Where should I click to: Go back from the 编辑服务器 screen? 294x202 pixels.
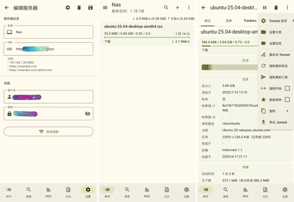pyautogui.click(x=7, y=8)
